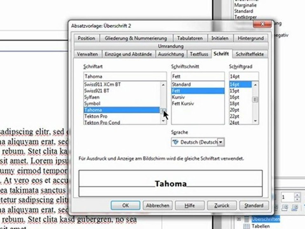The image size is (305, 229).
Task: Click the Hilfe button
Action: [x=190, y=205]
